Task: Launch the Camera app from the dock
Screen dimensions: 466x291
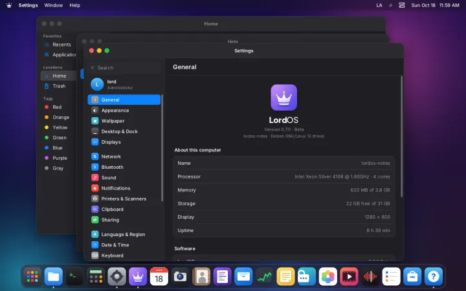Action: pos(180,277)
